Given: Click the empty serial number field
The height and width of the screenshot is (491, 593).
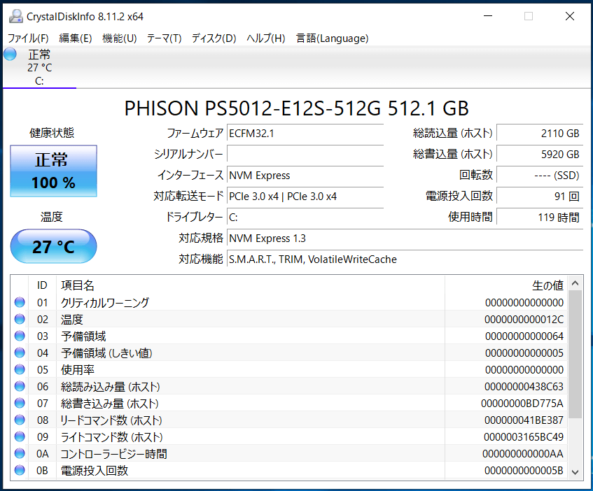Looking at the screenshot, I should pos(305,154).
